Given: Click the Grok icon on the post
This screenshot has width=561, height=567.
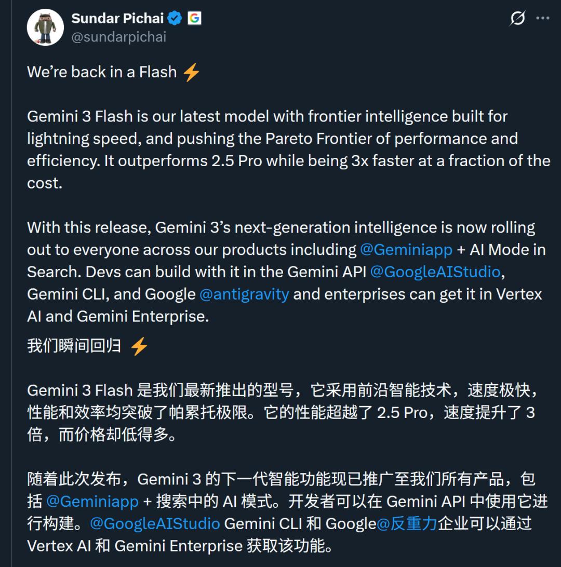Looking at the screenshot, I should (517, 18).
